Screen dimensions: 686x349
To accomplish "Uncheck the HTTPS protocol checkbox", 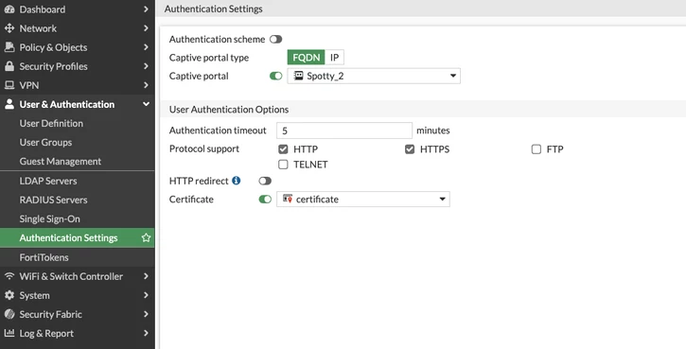I will 410,149.
